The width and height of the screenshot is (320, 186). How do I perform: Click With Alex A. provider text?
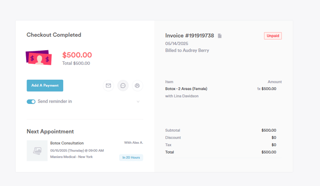point(133,143)
